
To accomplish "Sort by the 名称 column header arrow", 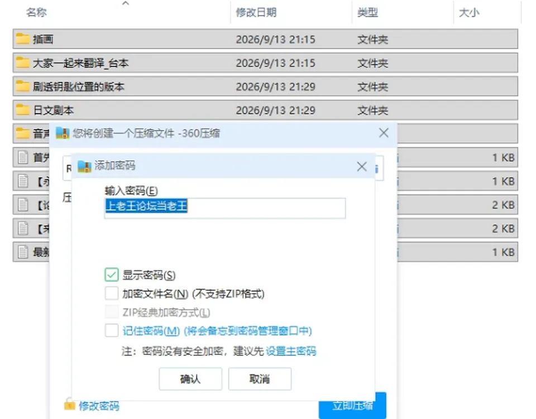I will (x=126, y=3).
